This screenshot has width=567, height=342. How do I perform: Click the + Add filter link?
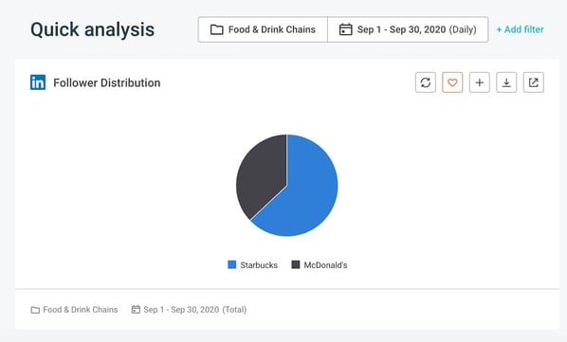click(x=520, y=29)
